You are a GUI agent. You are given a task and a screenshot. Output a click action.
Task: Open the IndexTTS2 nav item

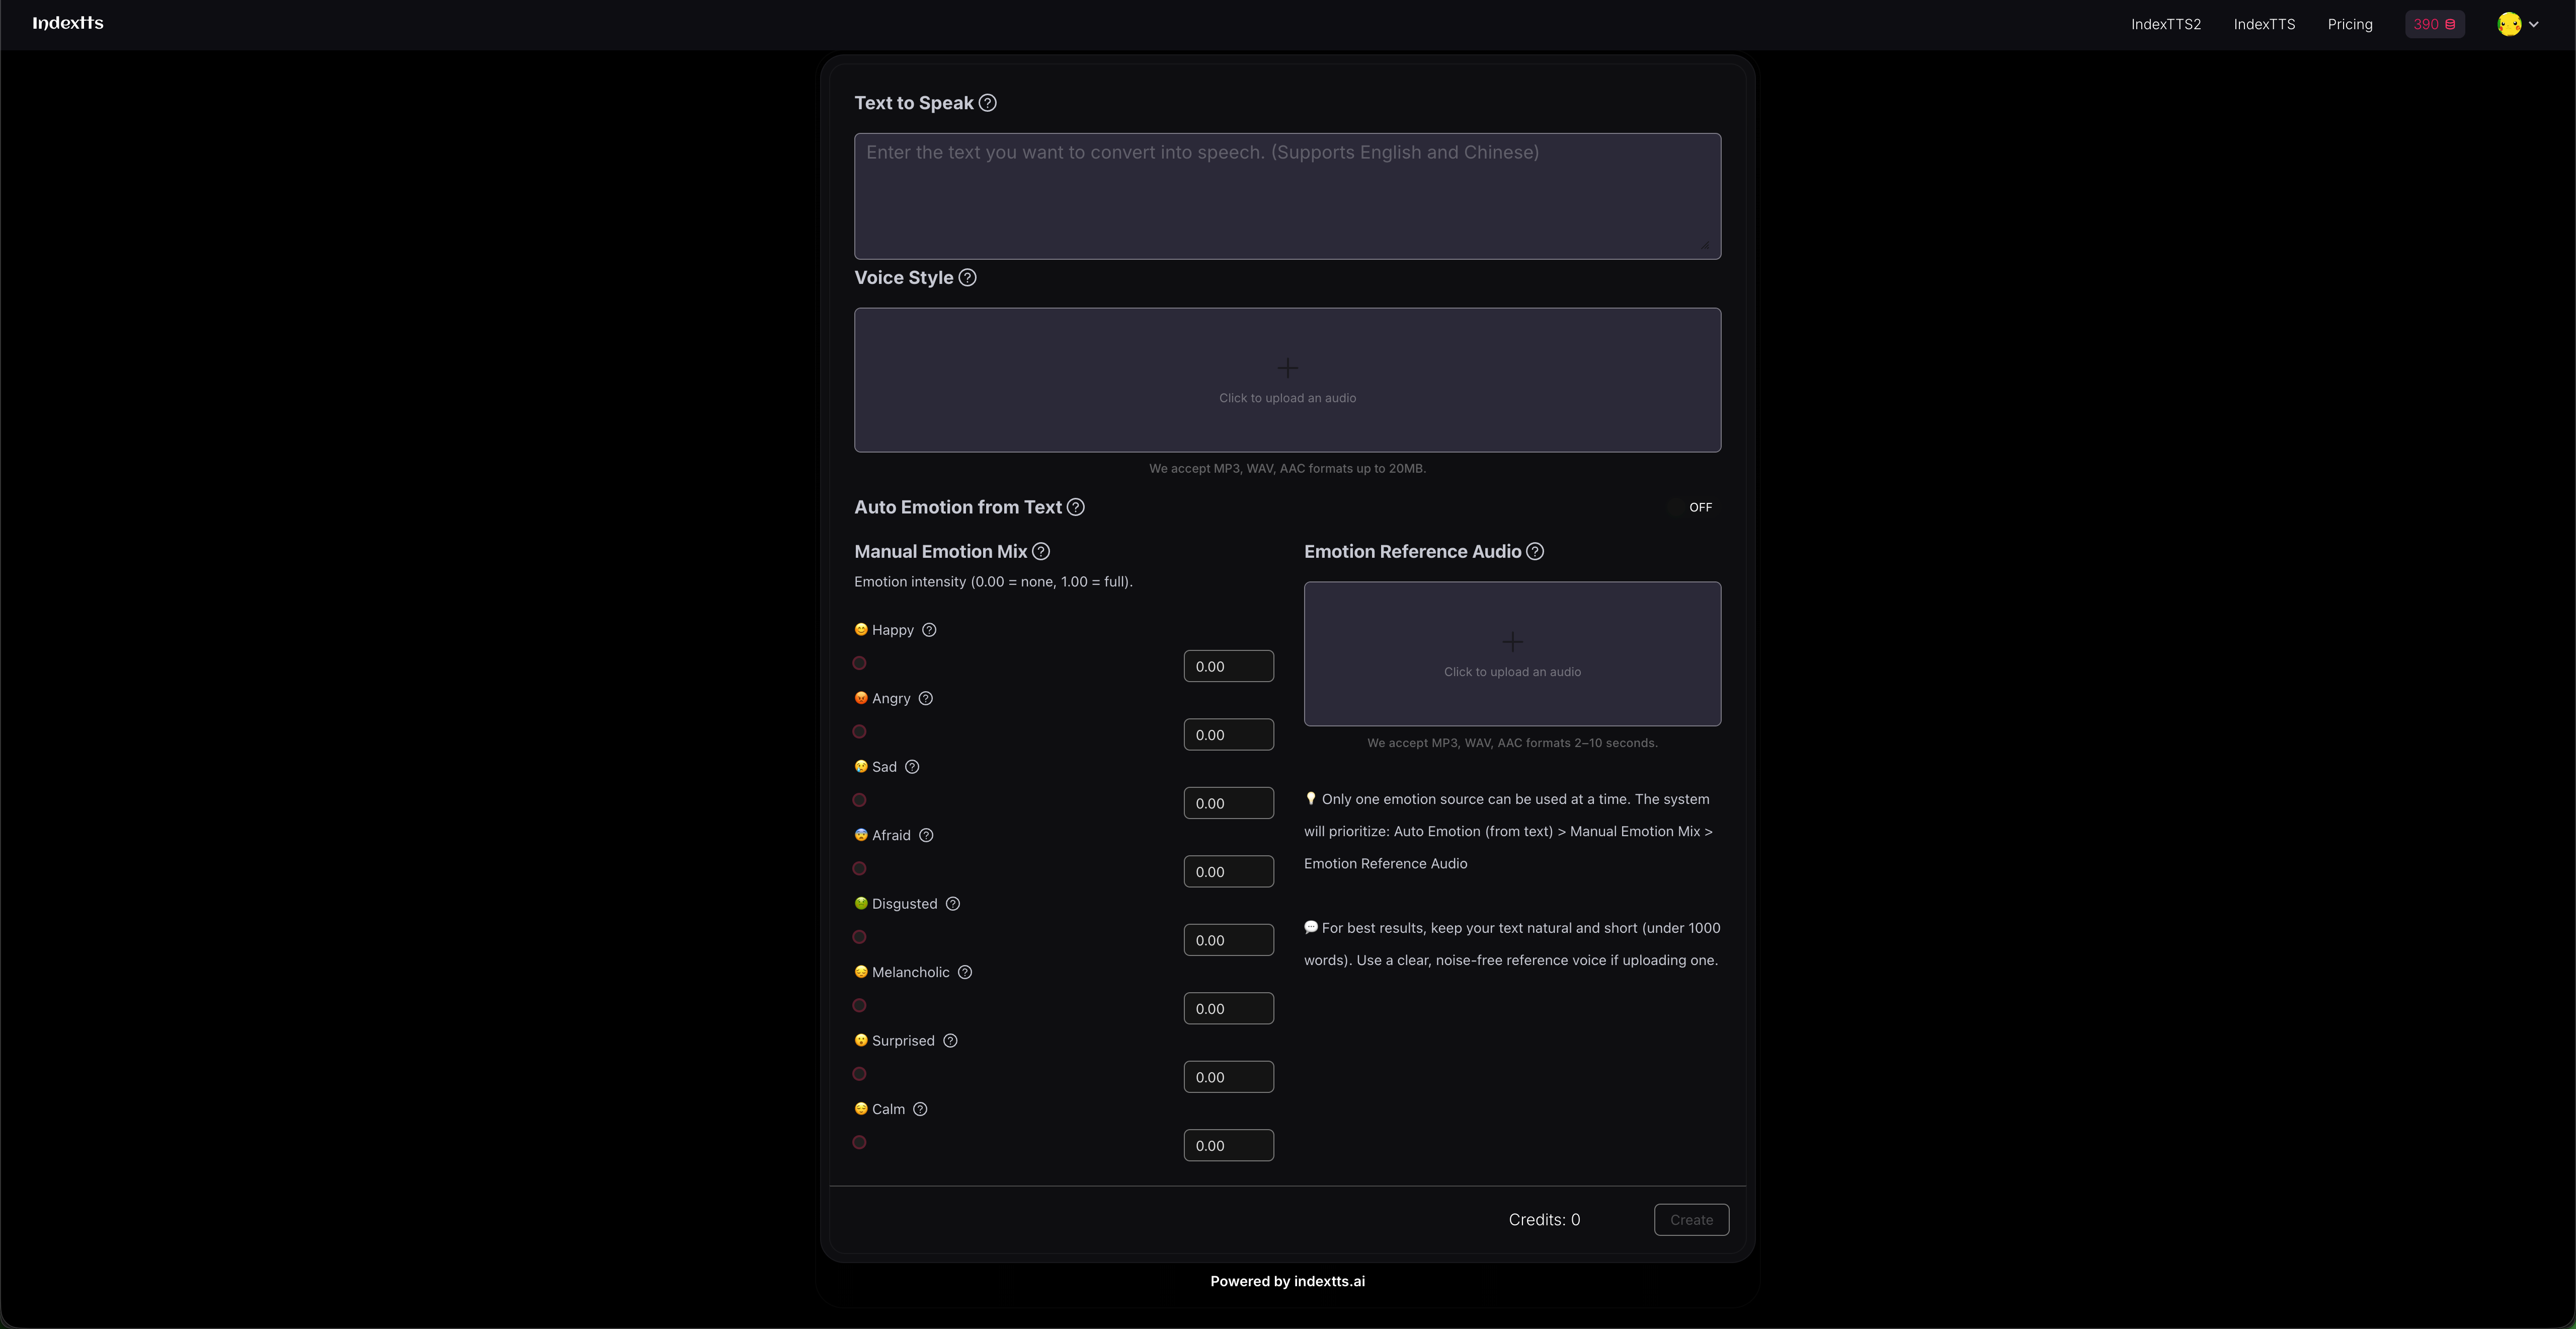pyautogui.click(x=2165, y=24)
